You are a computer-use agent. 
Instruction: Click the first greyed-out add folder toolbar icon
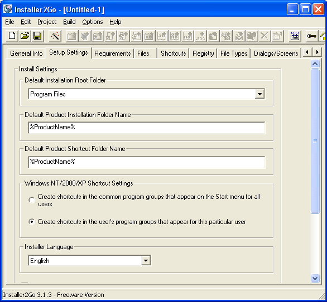[72, 36]
